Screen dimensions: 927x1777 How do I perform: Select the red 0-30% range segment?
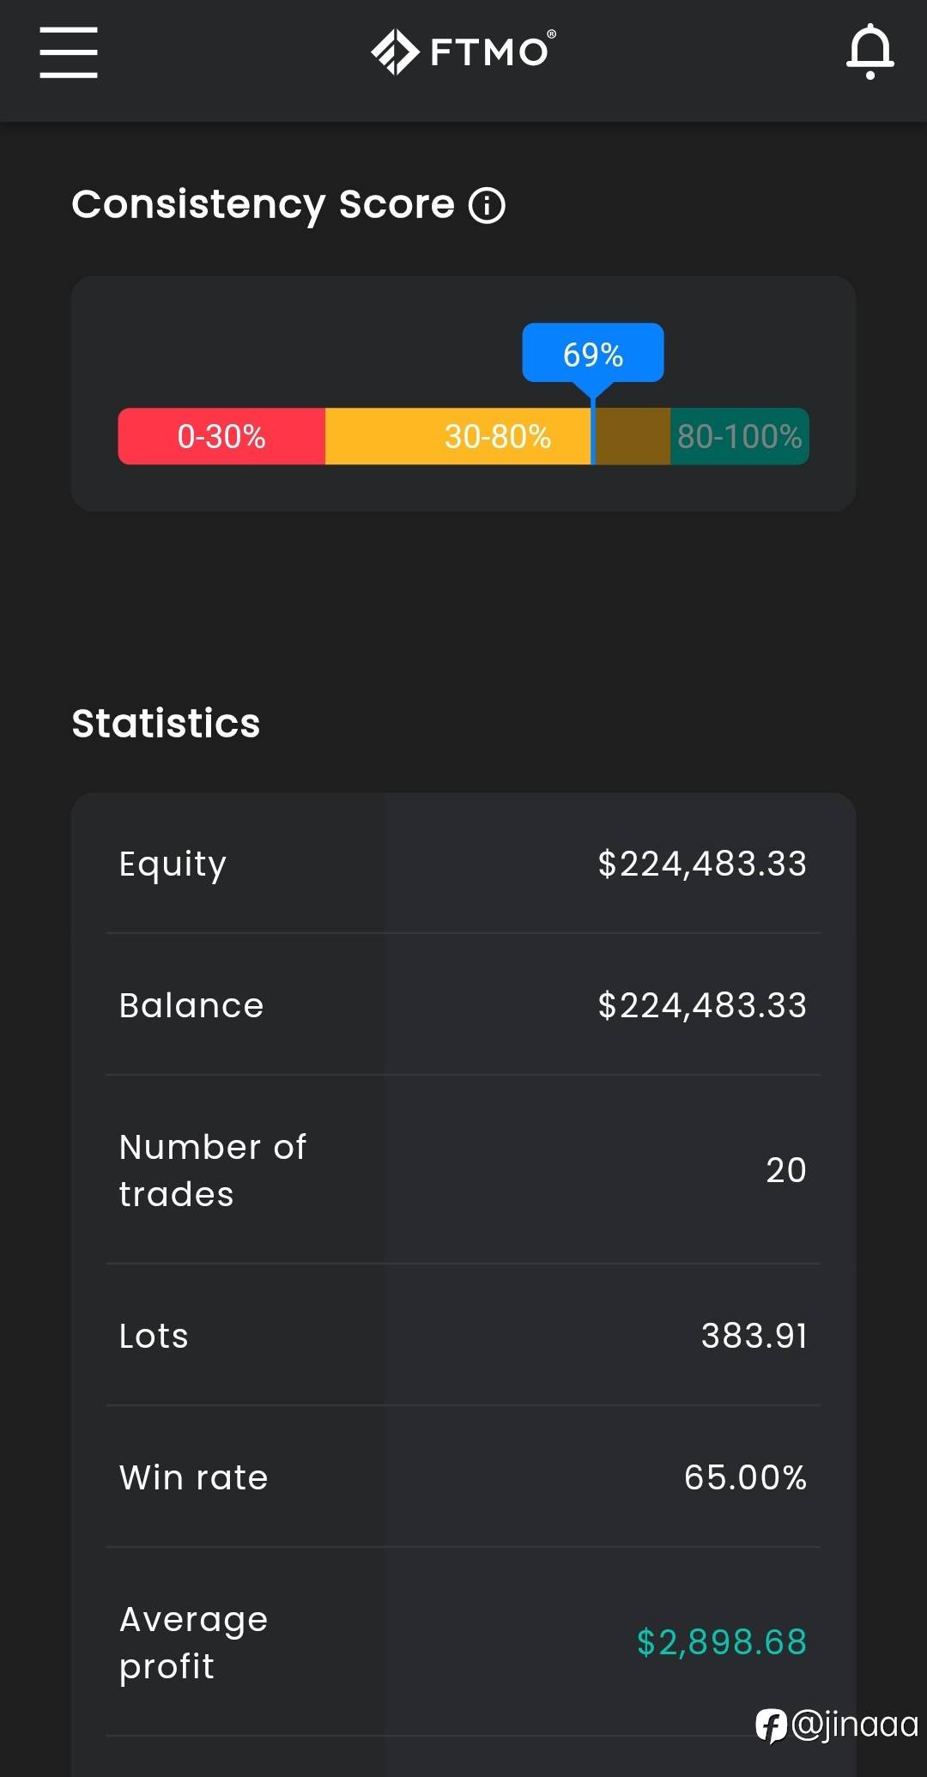click(221, 436)
